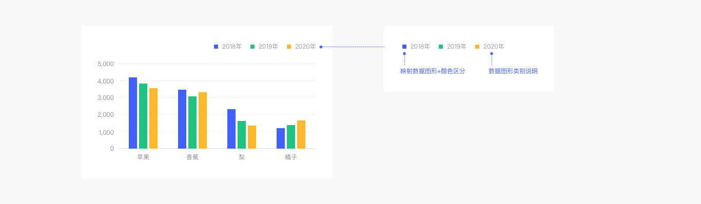Click the green 2019年 swatch in the chart legend

[x=252, y=47]
